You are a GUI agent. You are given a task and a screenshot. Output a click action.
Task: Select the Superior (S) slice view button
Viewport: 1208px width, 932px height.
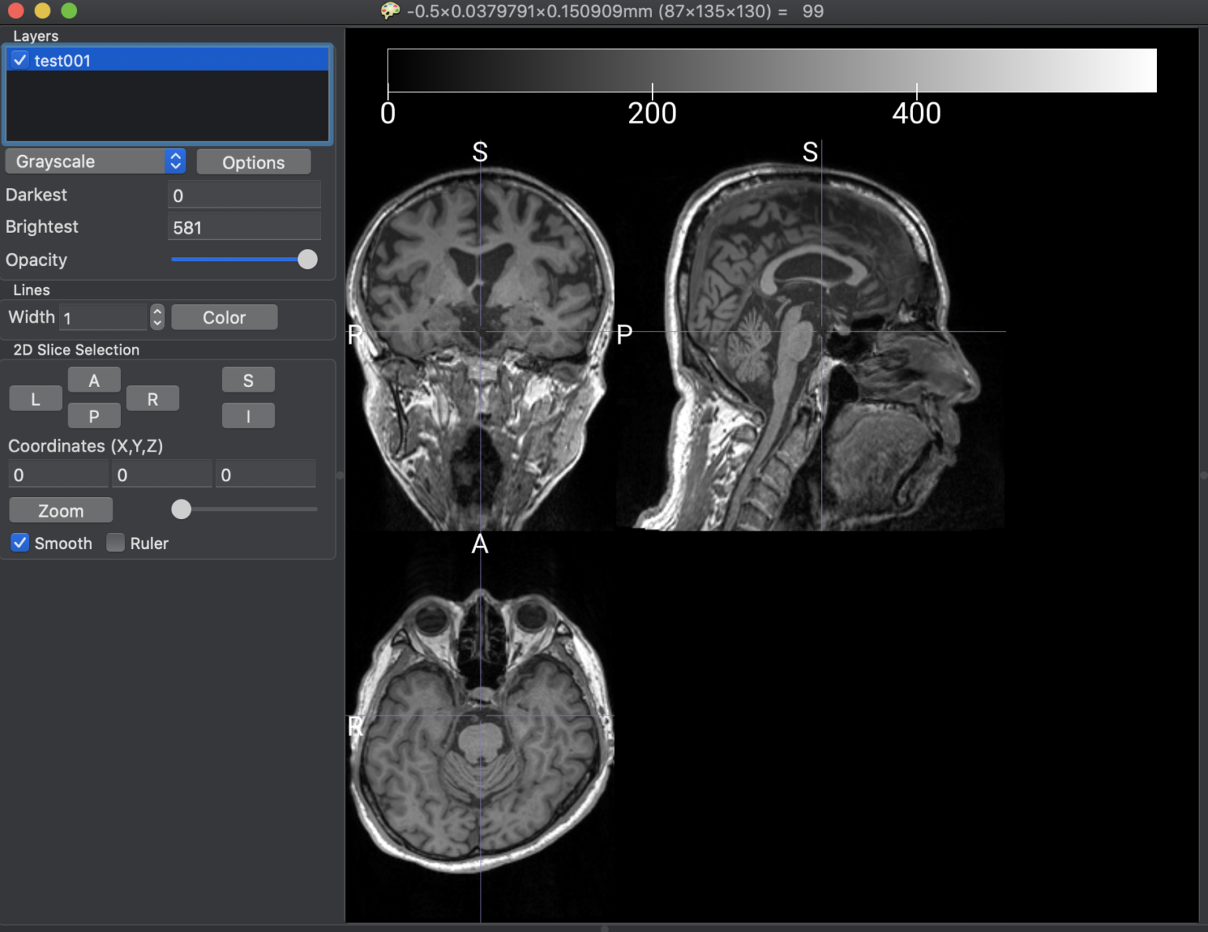point(248,379)
